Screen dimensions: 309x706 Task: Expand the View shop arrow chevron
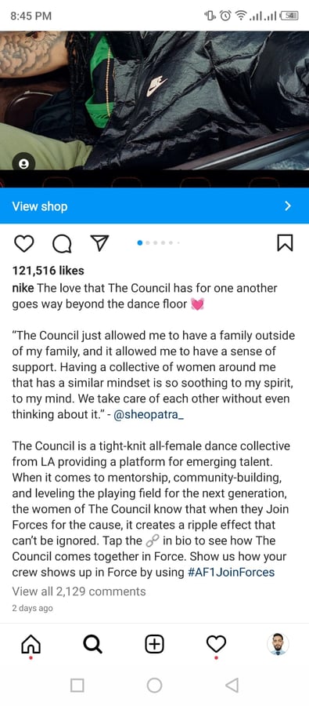(x=288, y=206)
